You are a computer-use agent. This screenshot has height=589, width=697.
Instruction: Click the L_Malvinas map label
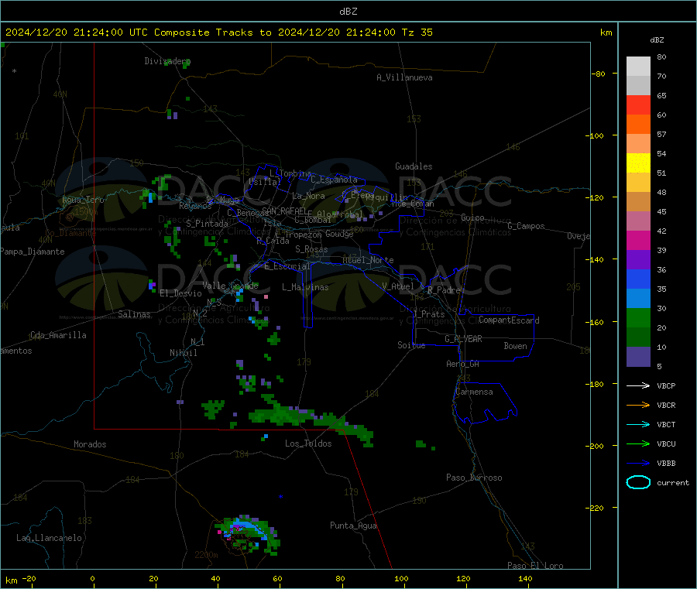[305, 287]
